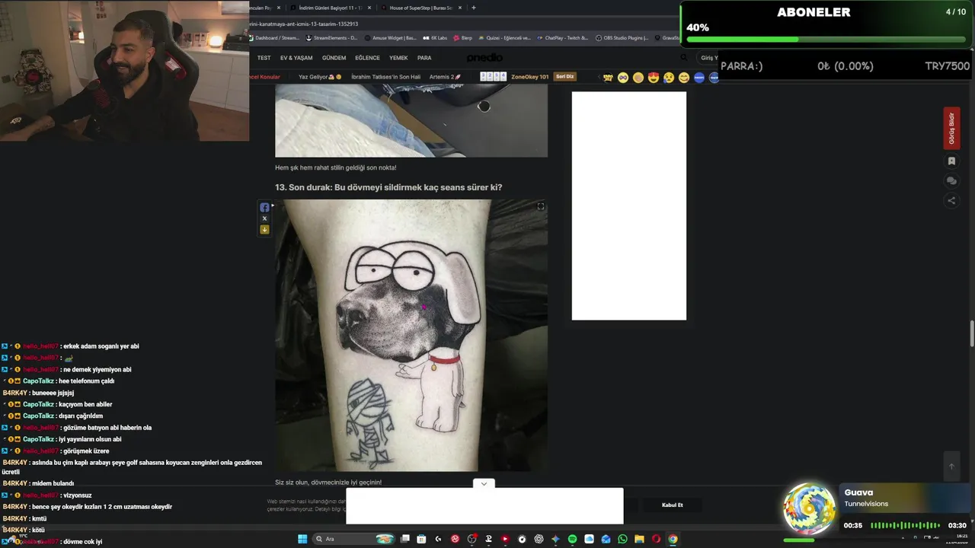975x548 pixels.
Task: Click the 'Görüş Bildir' feedback button
Action: coord(951,128)
